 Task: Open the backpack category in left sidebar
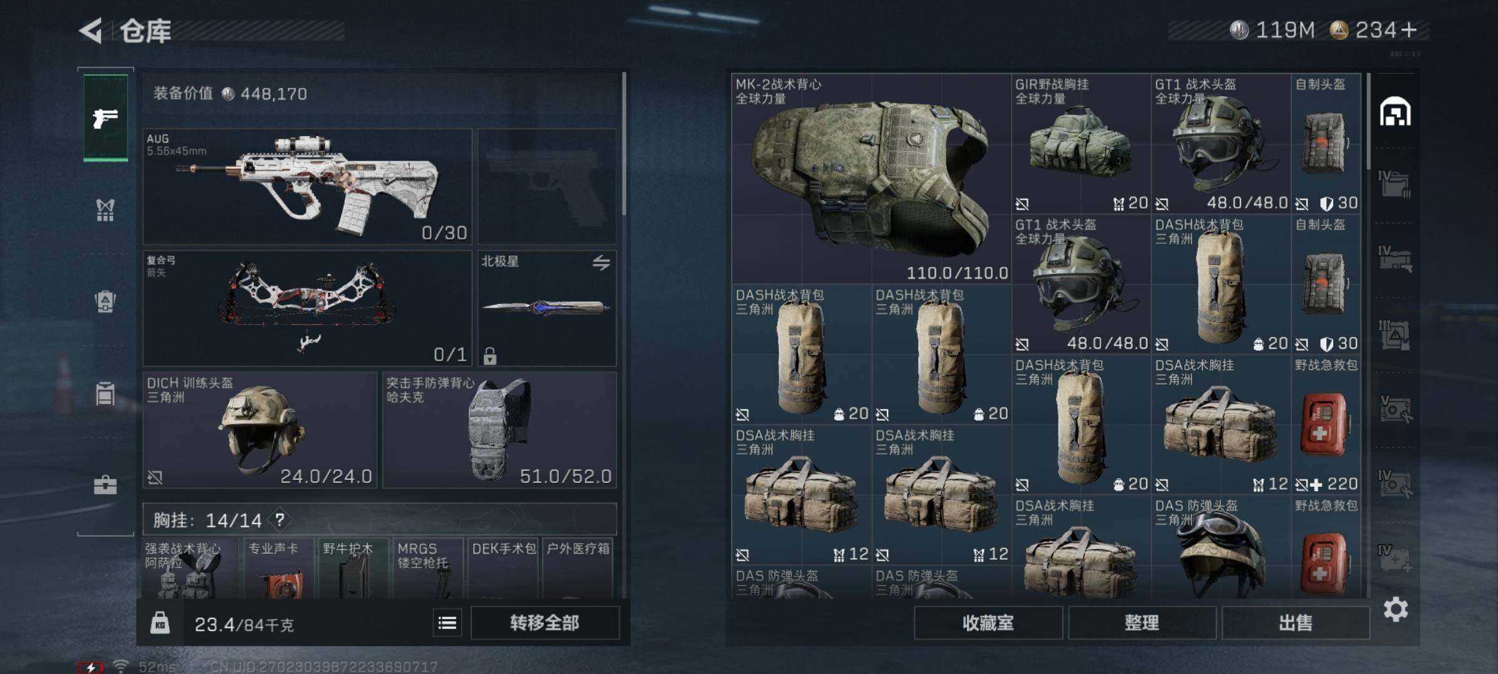pyautogui.click(x=105, y=301)
